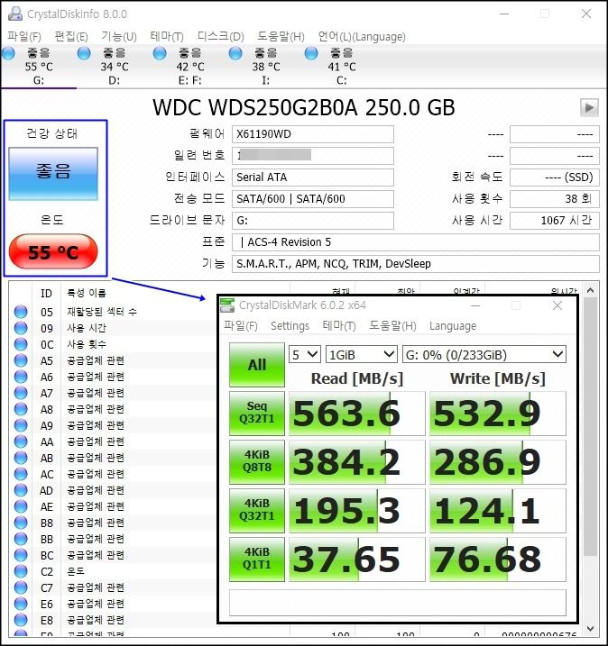
Task: Click the status orb for attribute 09
Action: pyautogui.click(x=21, y=328)
